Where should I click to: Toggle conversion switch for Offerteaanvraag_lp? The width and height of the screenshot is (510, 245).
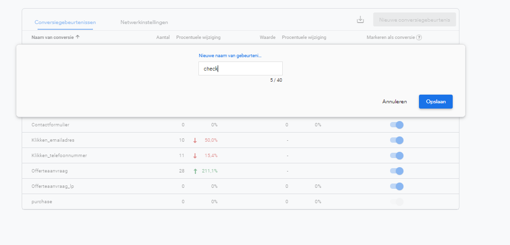(397, 186)
